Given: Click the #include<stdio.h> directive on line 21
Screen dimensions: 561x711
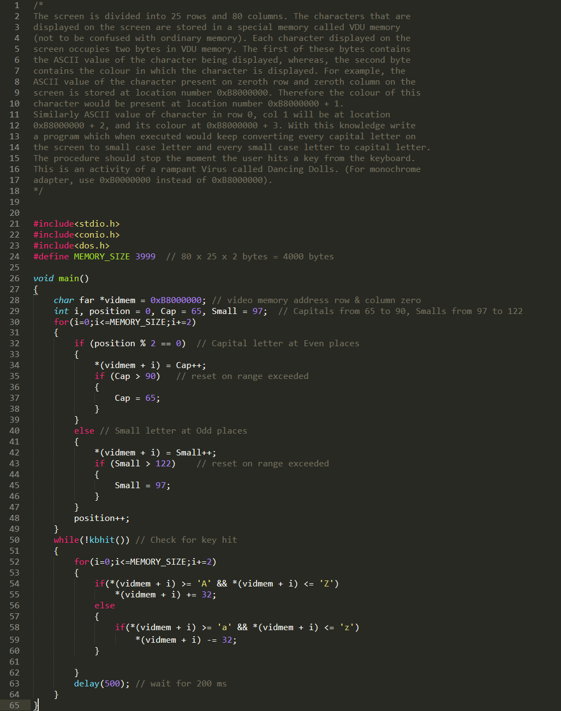Looking at the screenshot, I should [76, 223].
